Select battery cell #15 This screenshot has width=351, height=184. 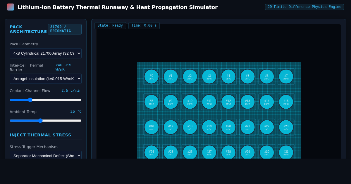pos(286,102)
